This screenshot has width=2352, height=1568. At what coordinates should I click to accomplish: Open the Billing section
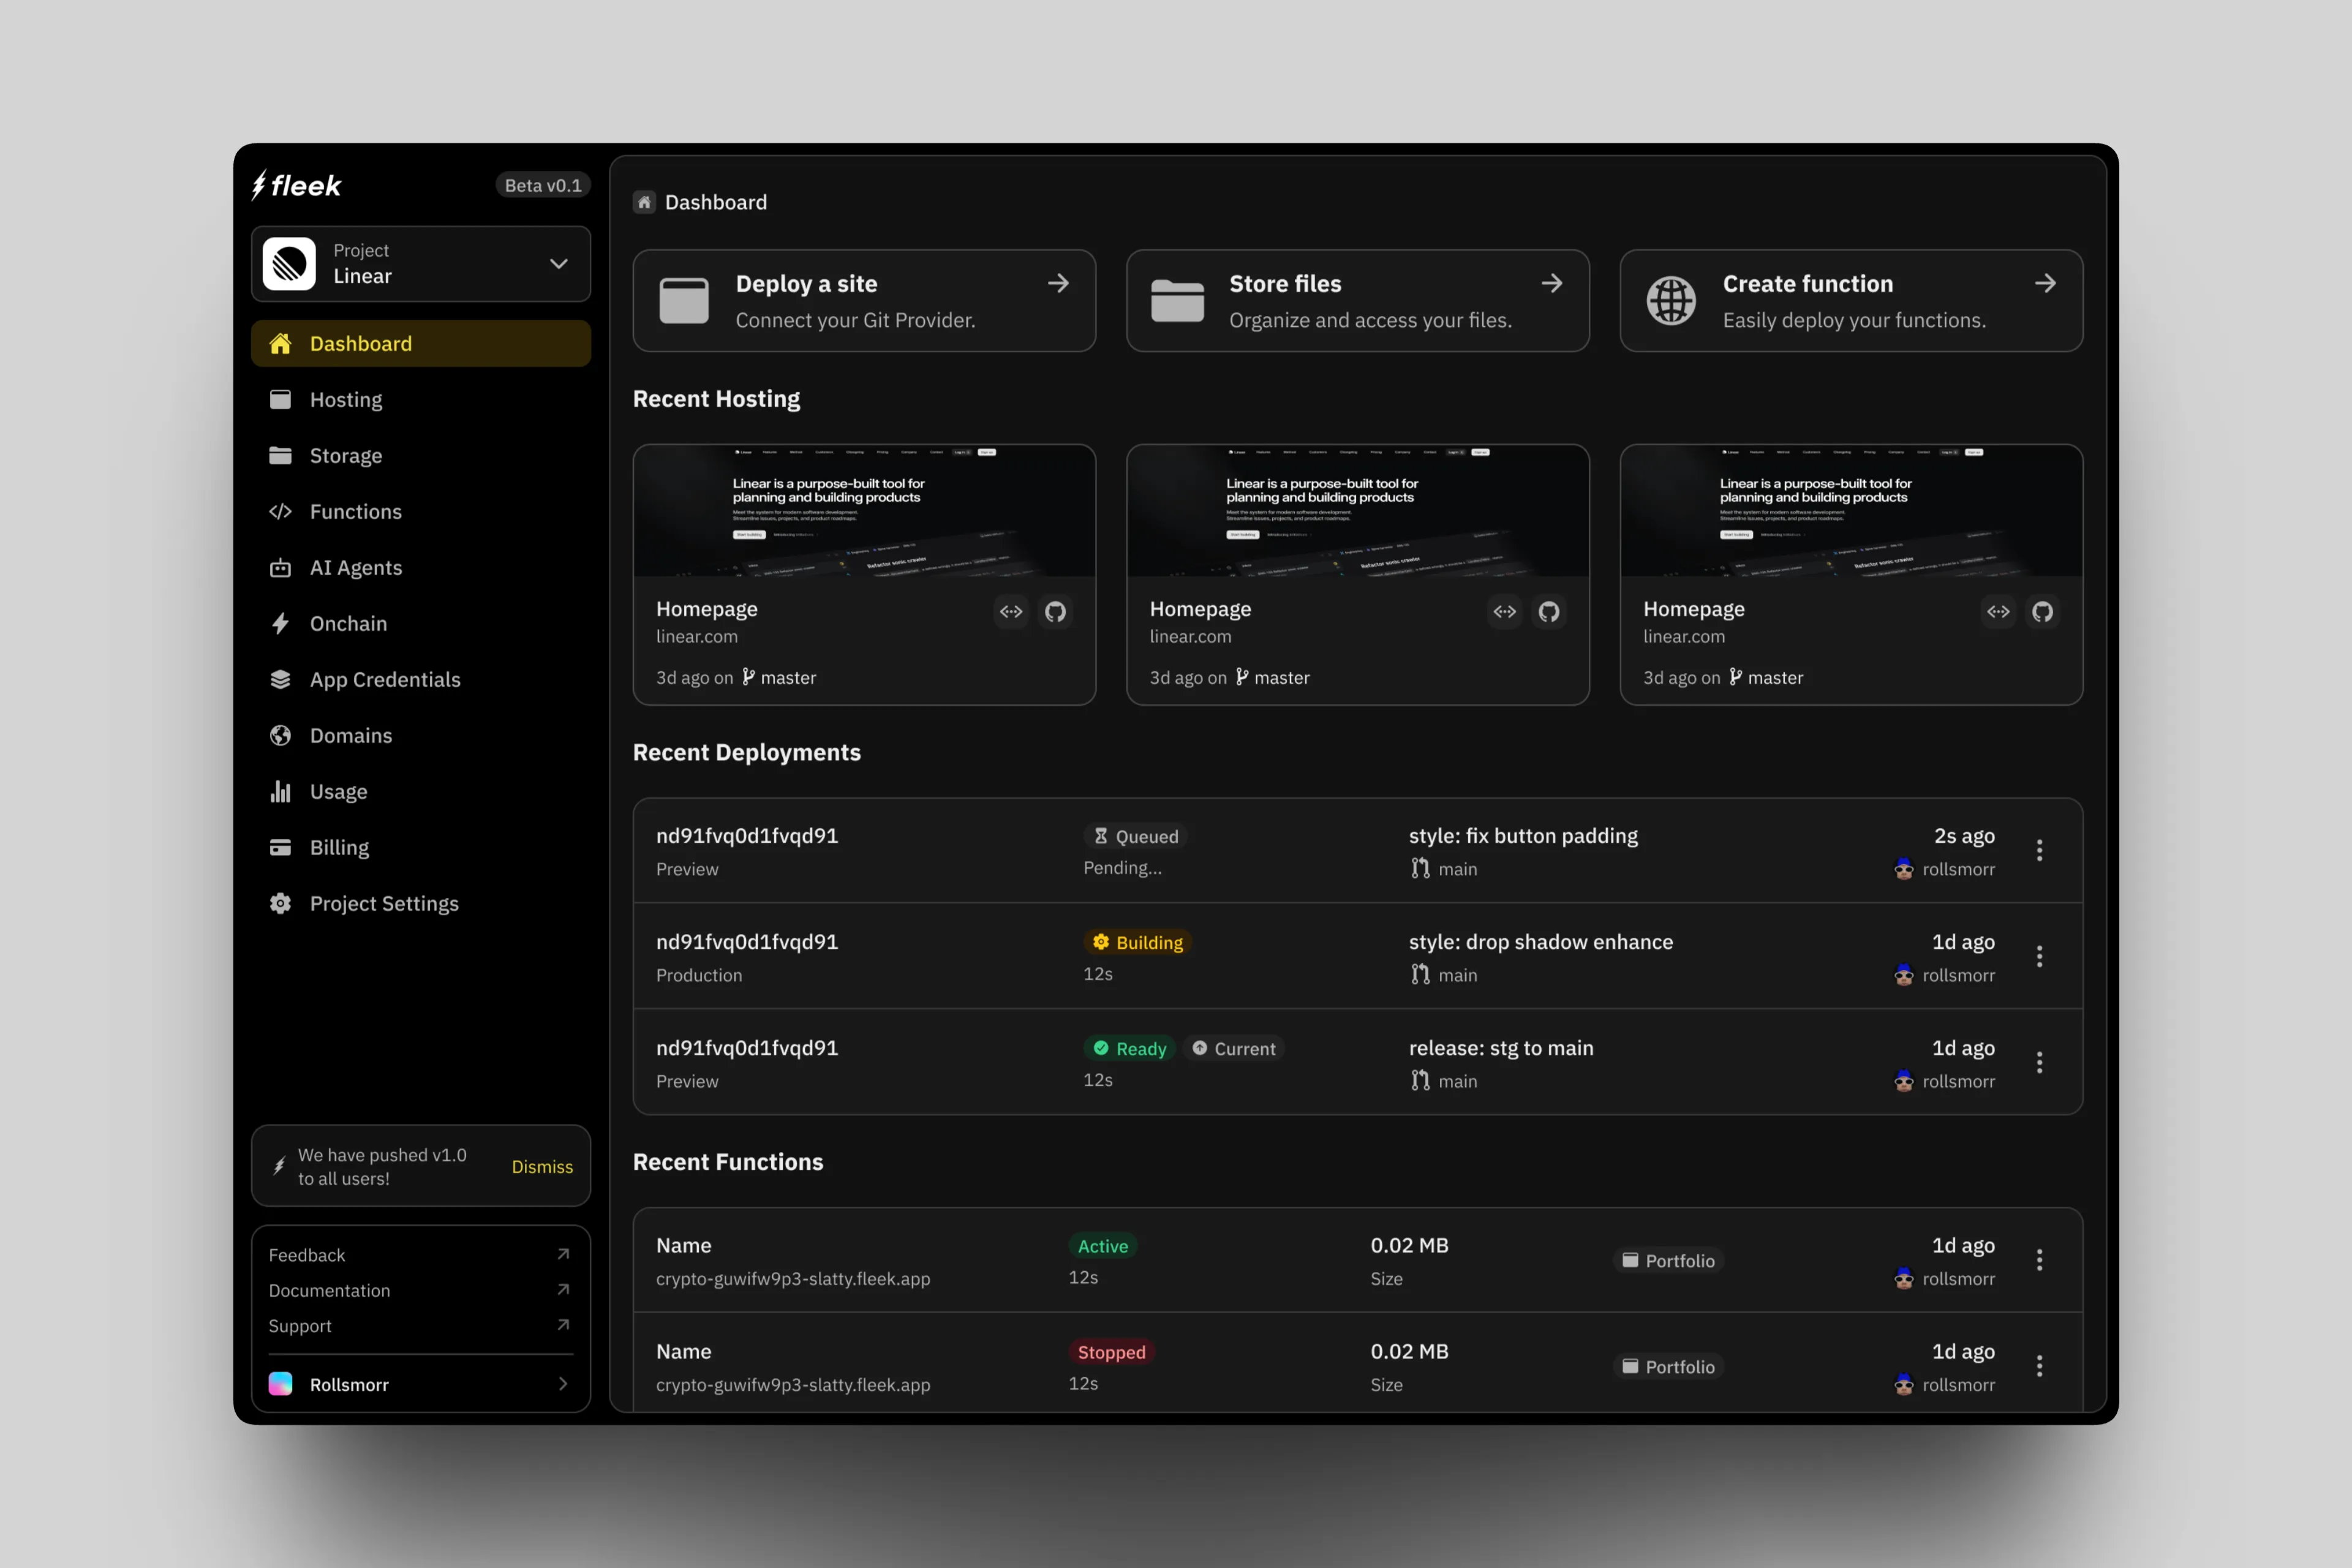(340, 847)
